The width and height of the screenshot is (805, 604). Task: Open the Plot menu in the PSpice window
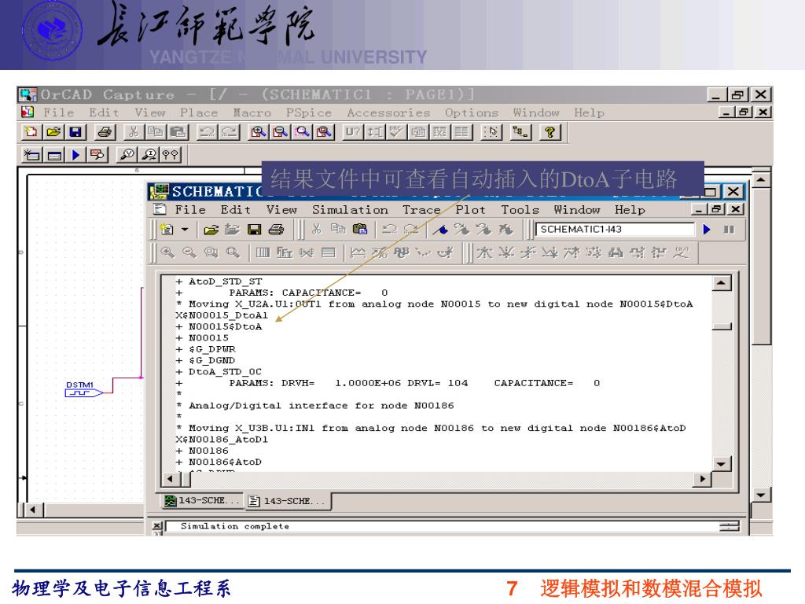point(470,209)
